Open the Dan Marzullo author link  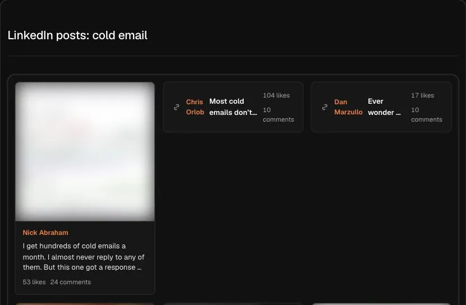(348, 107)
